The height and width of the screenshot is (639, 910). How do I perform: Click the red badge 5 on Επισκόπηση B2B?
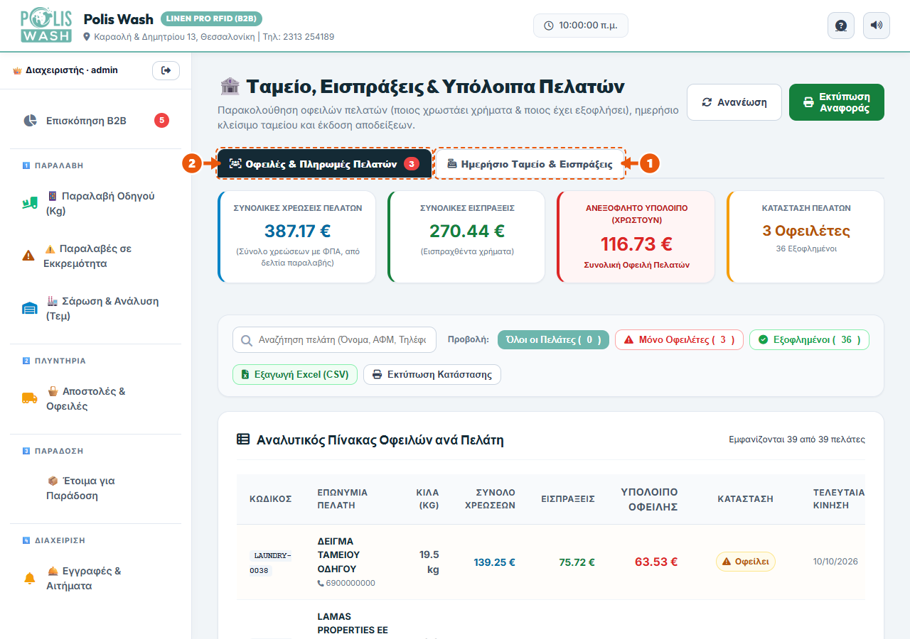pos(161,121)
